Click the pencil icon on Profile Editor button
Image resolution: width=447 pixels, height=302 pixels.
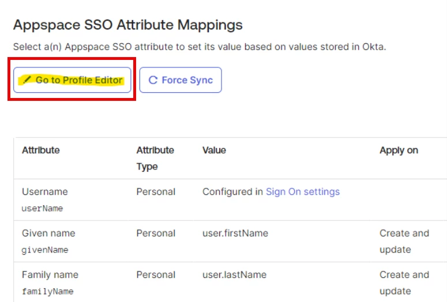point(27,80)
